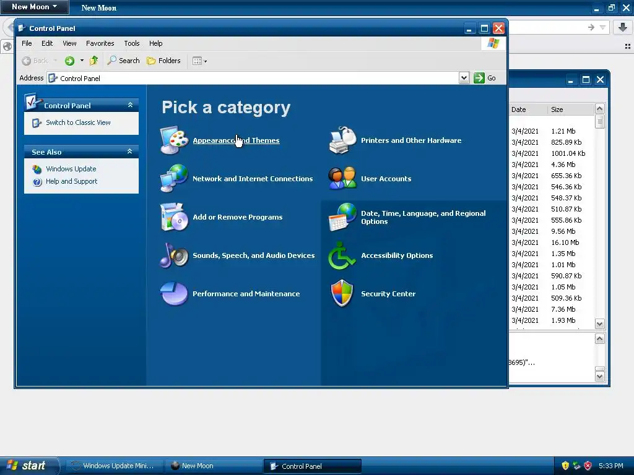Open the Security Center shield icon

point(342,294)
